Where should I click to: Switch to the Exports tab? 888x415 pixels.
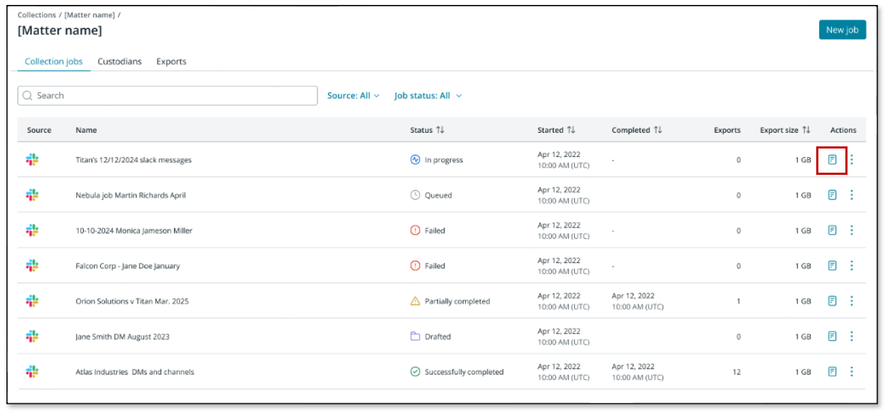pos(171,62)
